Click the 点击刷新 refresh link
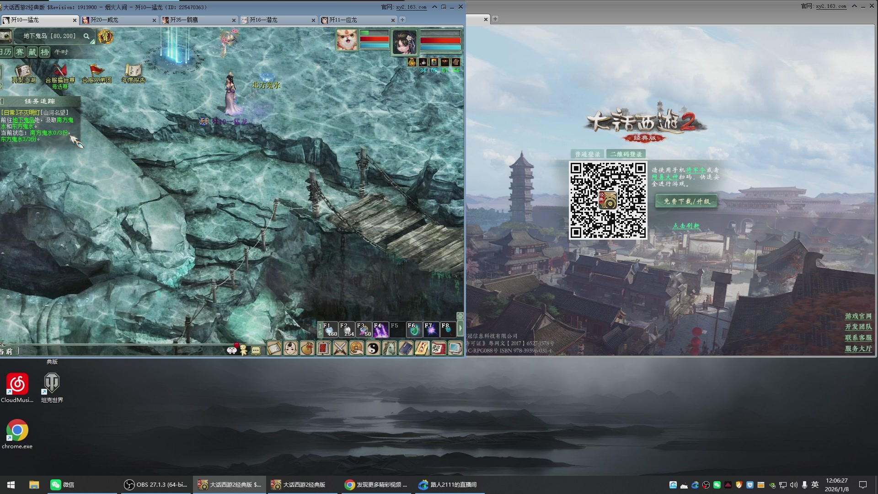 pos(685,226)
